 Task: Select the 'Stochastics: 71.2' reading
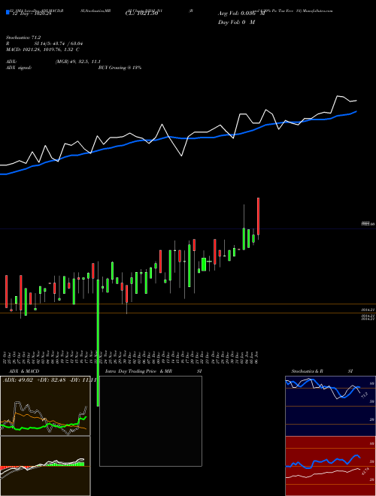click(x=23, y=38)
